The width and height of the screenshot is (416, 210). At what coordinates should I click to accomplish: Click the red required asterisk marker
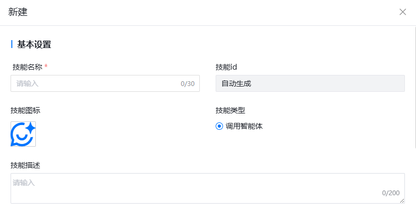[46, 66]
